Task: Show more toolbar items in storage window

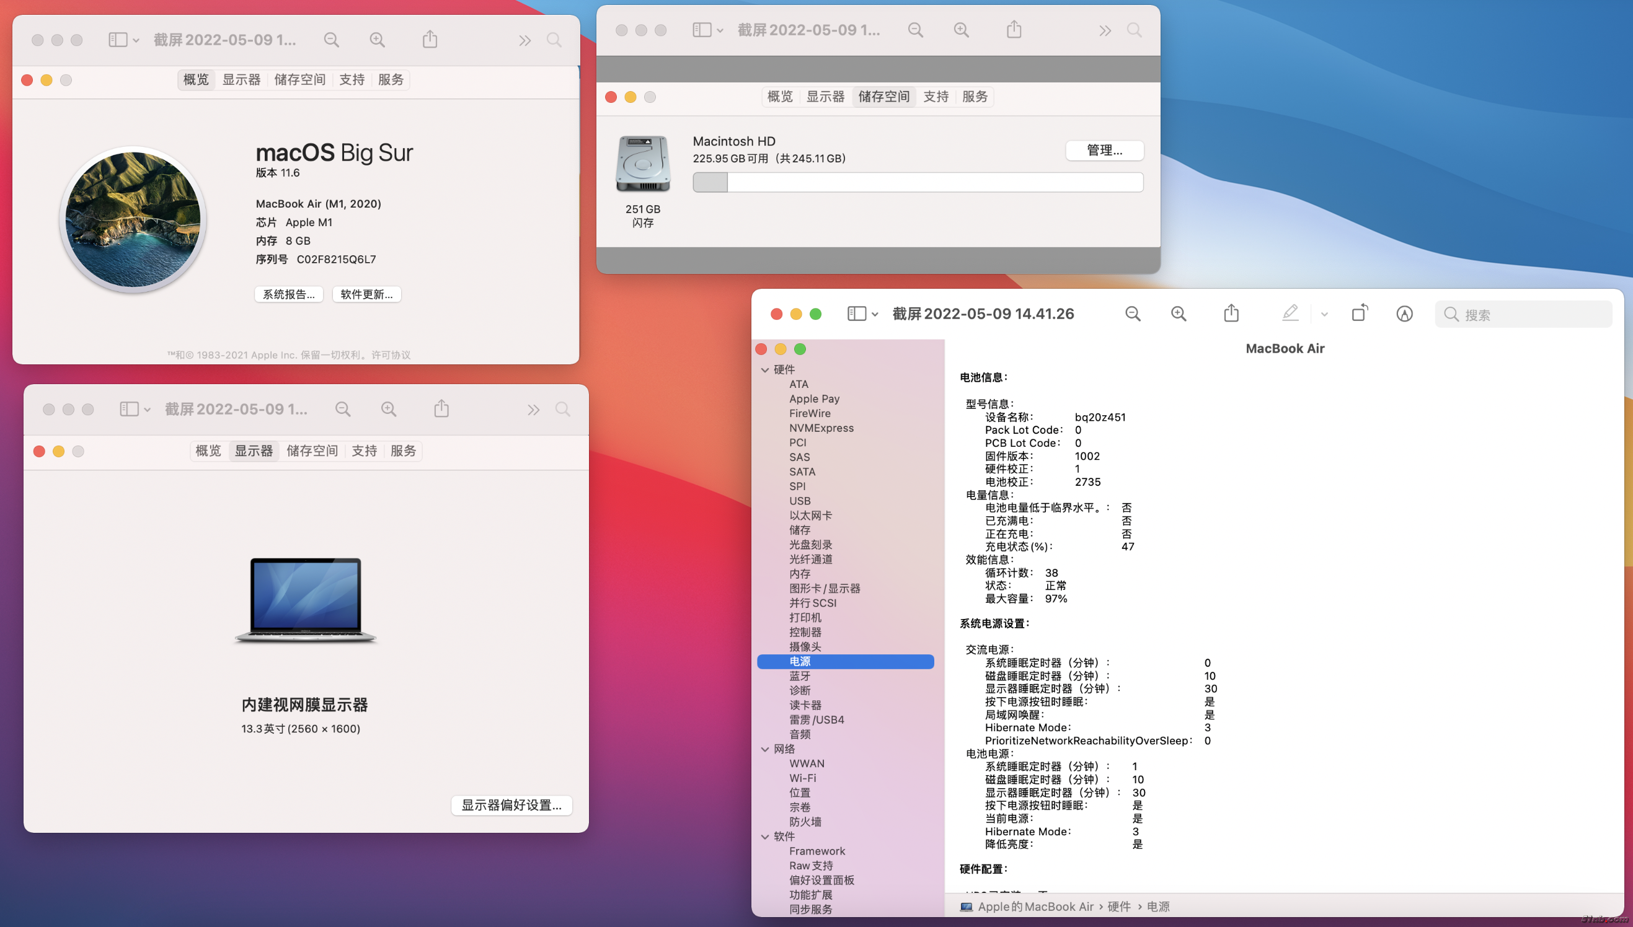Action: point(1104,30)
